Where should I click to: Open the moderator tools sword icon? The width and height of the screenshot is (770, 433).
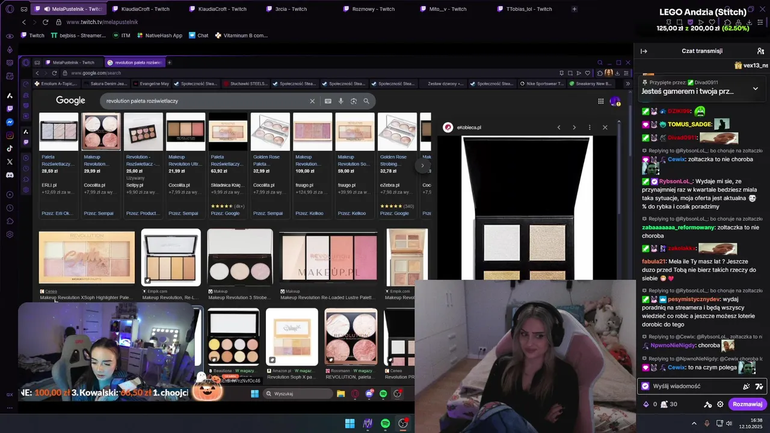(x=708, y=404)
